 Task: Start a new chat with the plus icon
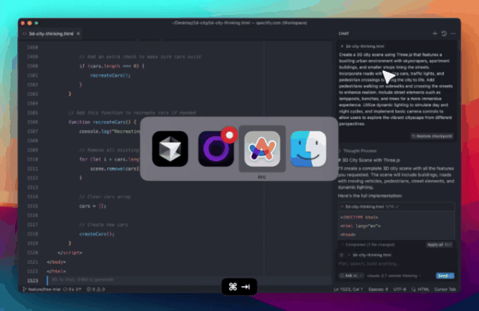[435, 34]
